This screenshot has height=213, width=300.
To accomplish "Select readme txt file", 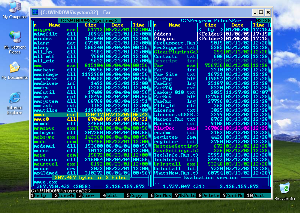I will click(211, 133).
